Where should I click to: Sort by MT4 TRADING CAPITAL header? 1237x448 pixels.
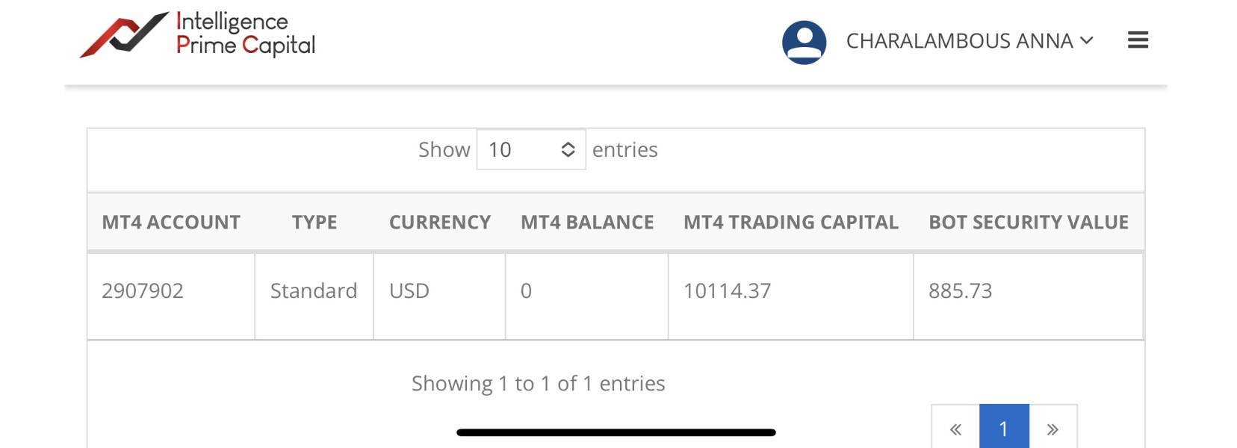(x=790, y=223)
